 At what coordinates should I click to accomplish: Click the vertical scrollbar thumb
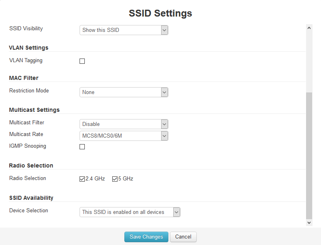(309, 155)
